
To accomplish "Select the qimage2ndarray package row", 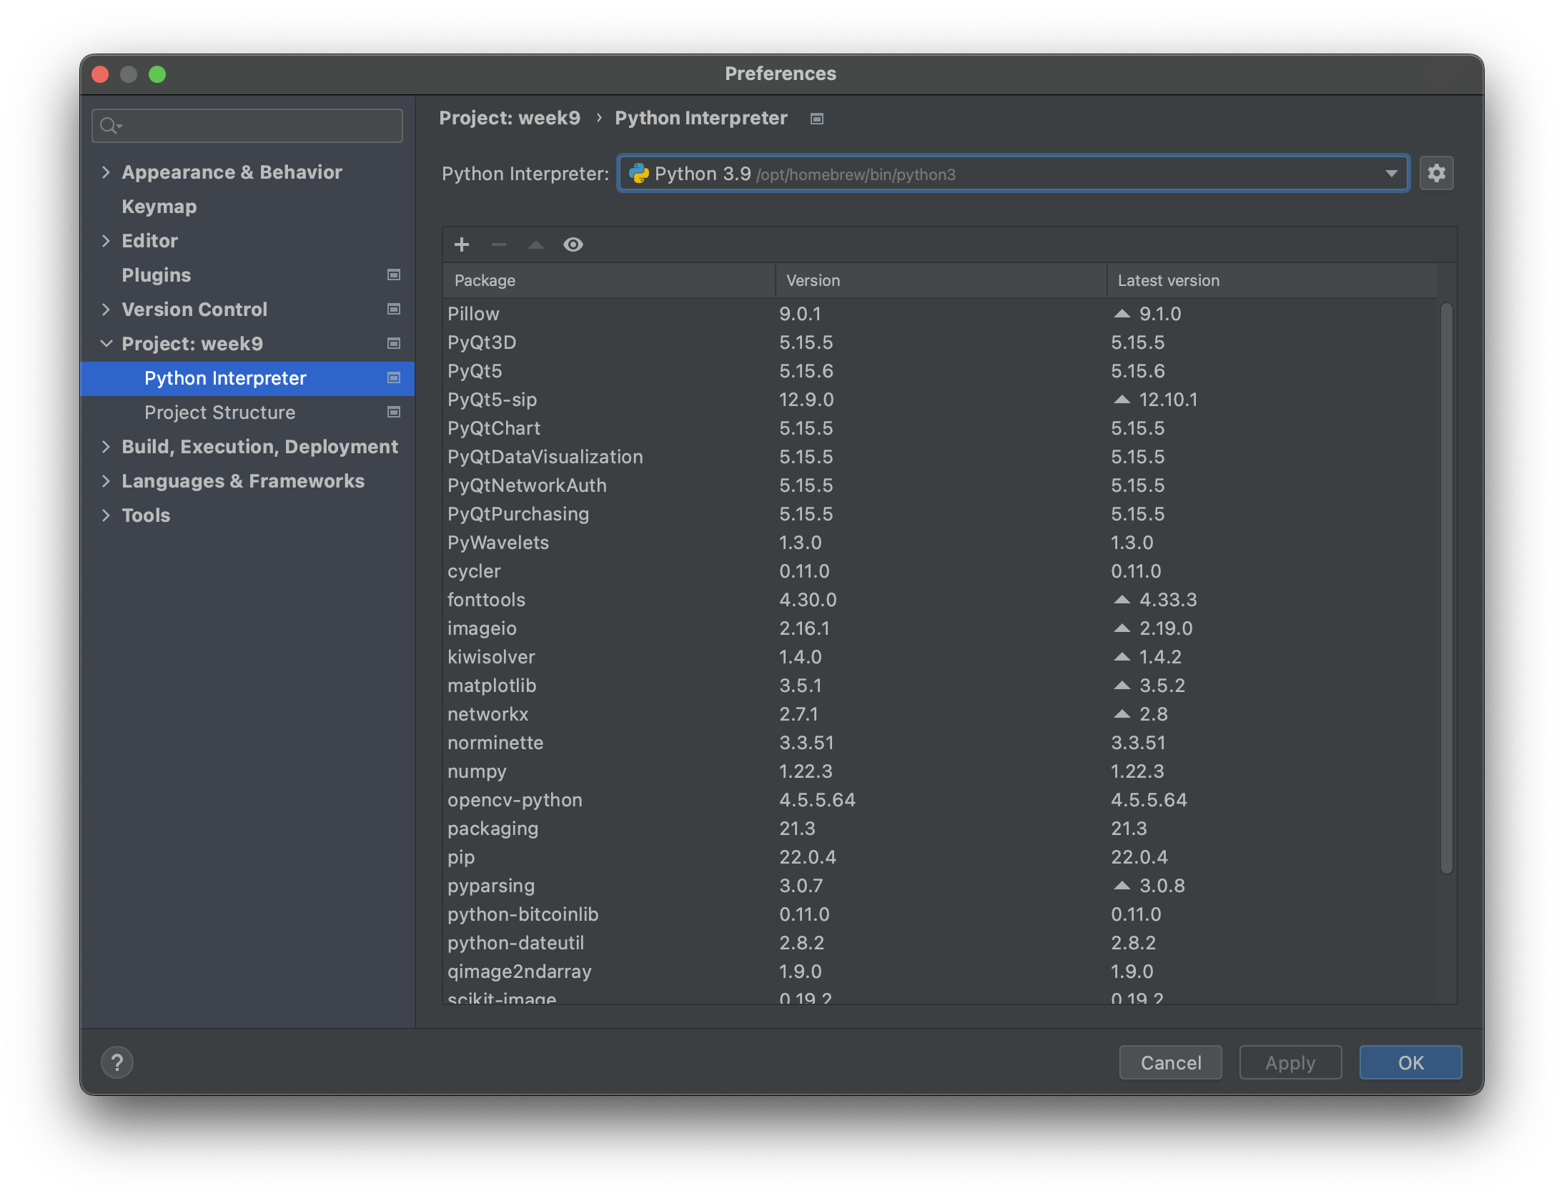I will (x=940, y=971).
